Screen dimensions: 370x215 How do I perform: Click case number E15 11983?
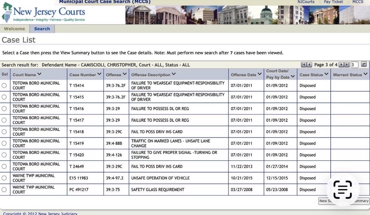(x=79, y=178)
